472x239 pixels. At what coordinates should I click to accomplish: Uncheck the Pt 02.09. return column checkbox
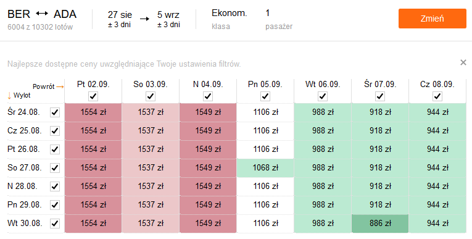click(93, 96)
